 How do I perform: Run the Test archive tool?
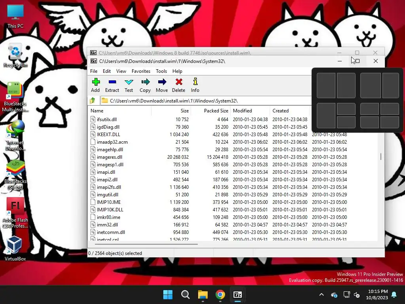[129, 85]
